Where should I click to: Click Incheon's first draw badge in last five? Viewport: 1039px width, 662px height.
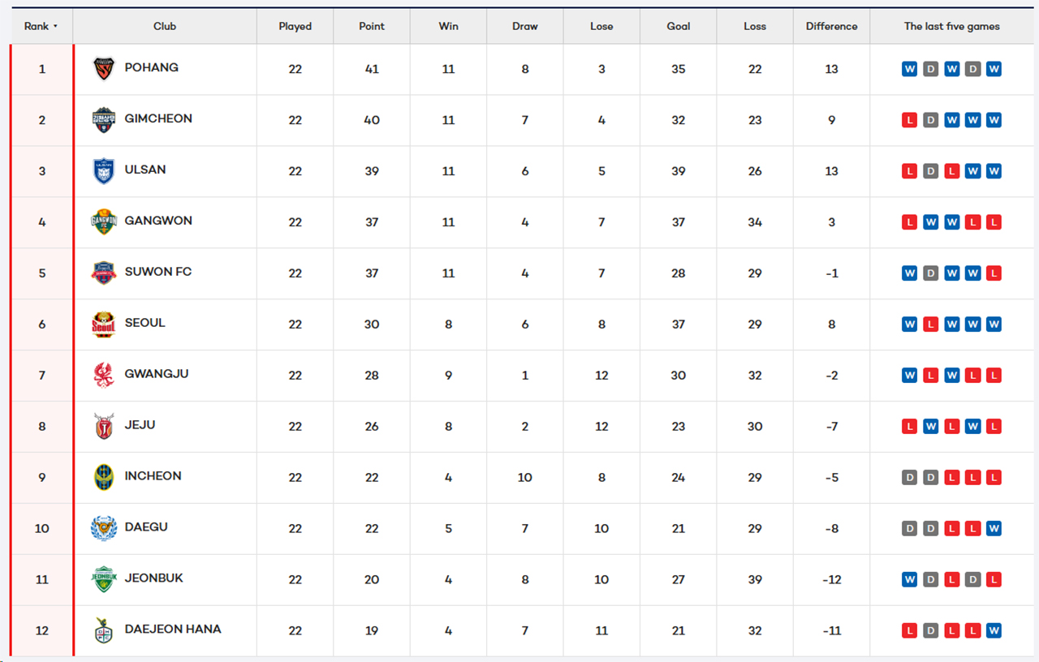tap(909, 478)
